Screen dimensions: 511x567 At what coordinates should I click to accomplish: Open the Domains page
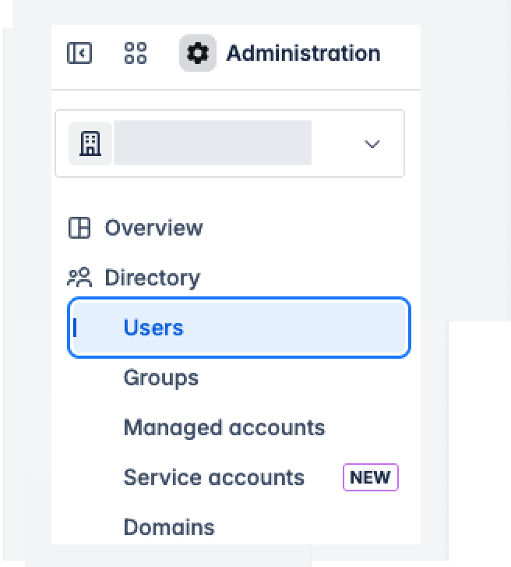[169, 527]
